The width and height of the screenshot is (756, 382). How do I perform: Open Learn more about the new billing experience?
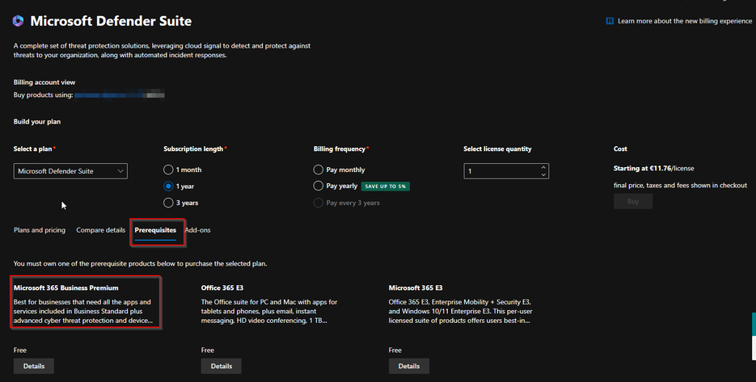[685, 21]
